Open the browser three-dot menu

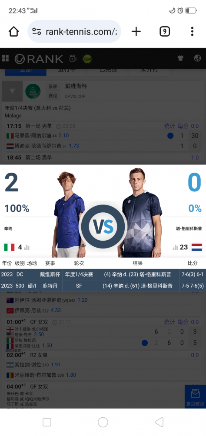(192, 31)
